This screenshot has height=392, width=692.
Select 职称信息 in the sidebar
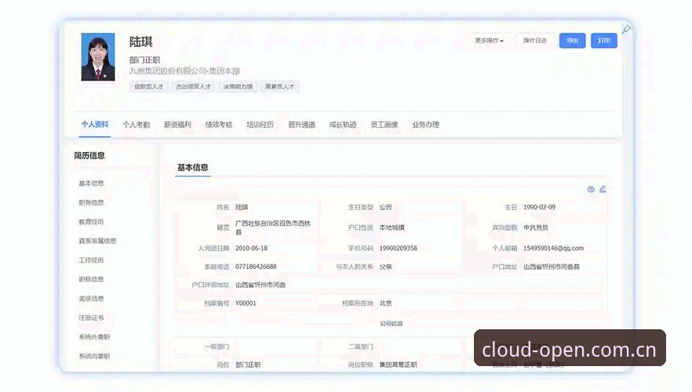pos(91,279)
